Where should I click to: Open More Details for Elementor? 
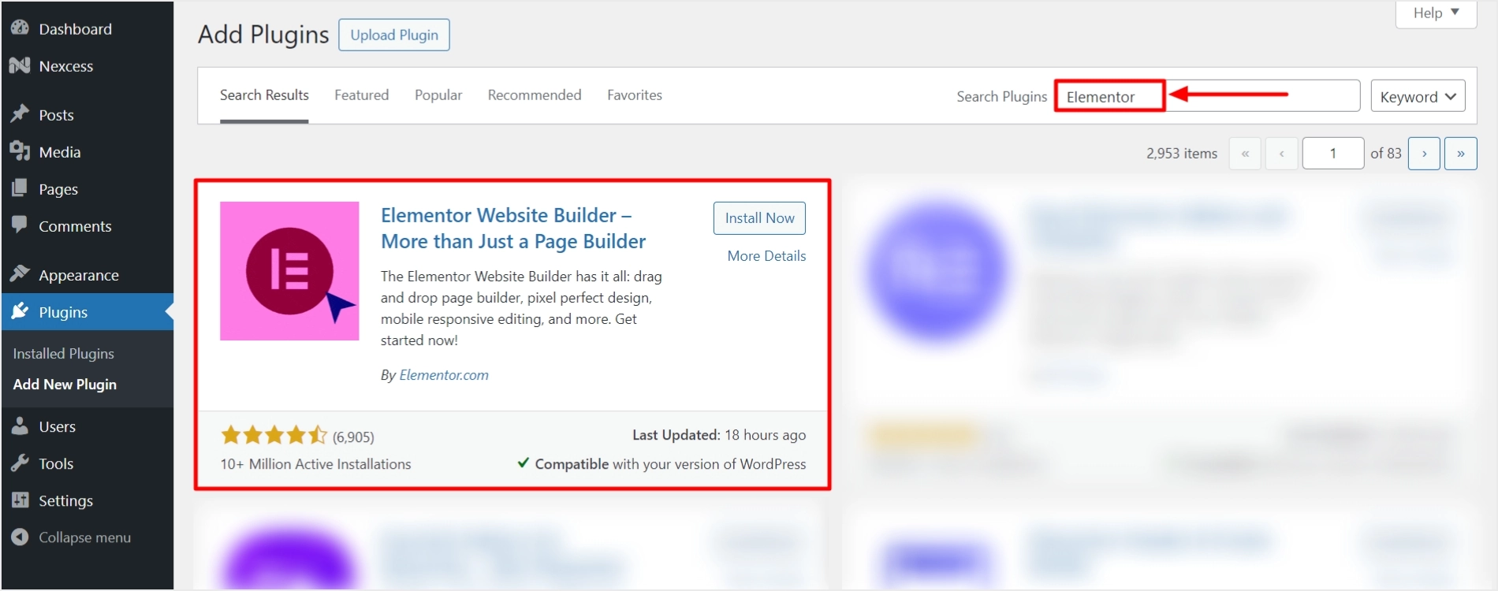click(x=766, y=256)
